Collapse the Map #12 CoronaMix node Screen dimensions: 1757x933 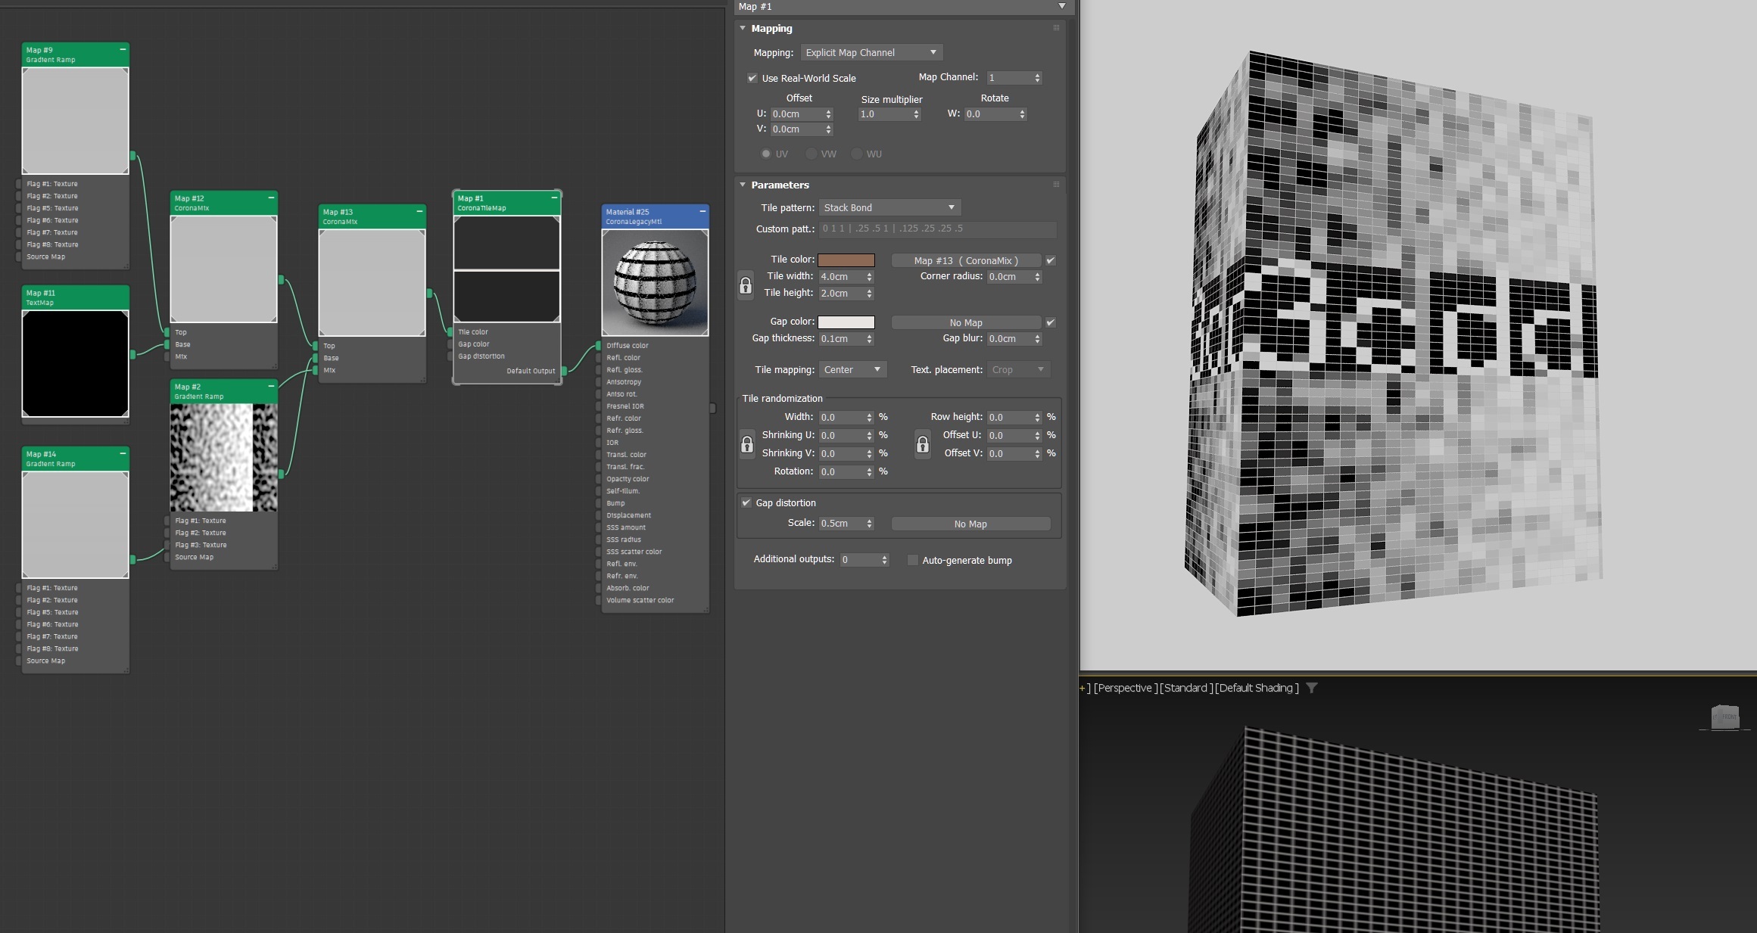pyautogui.click(x=271, y=197)
